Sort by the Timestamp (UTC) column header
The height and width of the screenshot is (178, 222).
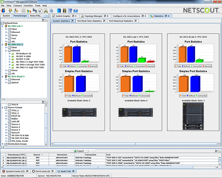point(16,155)
